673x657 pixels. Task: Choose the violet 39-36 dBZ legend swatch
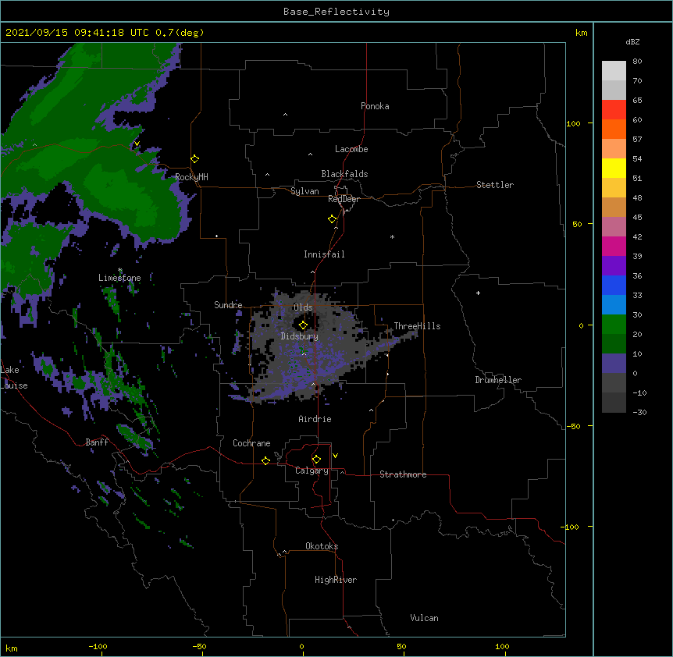[614, 266]
